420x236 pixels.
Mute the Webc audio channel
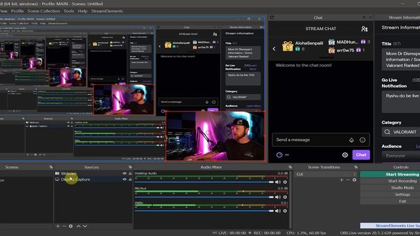(x=278, y=211)
